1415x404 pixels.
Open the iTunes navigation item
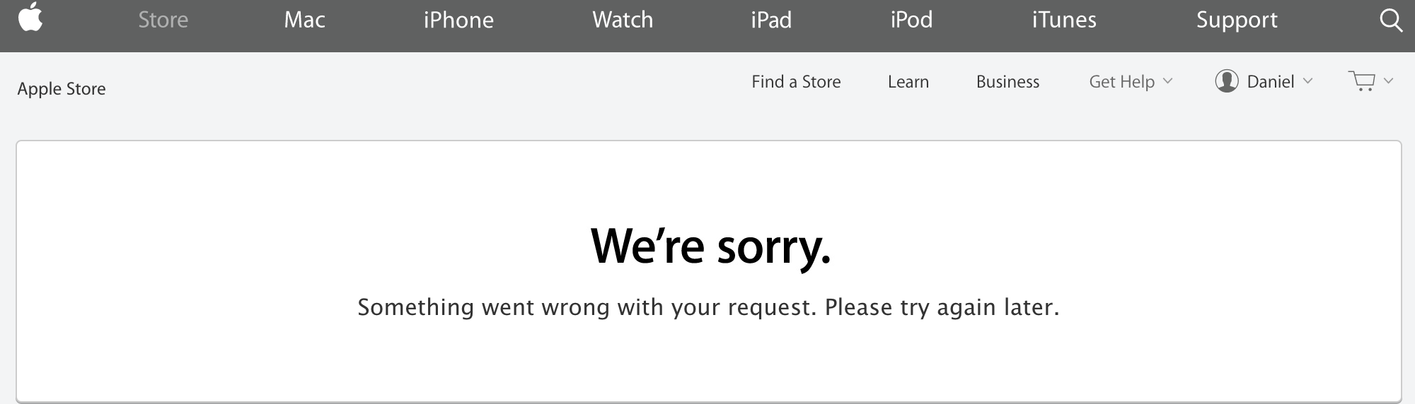pos(1064,20)
